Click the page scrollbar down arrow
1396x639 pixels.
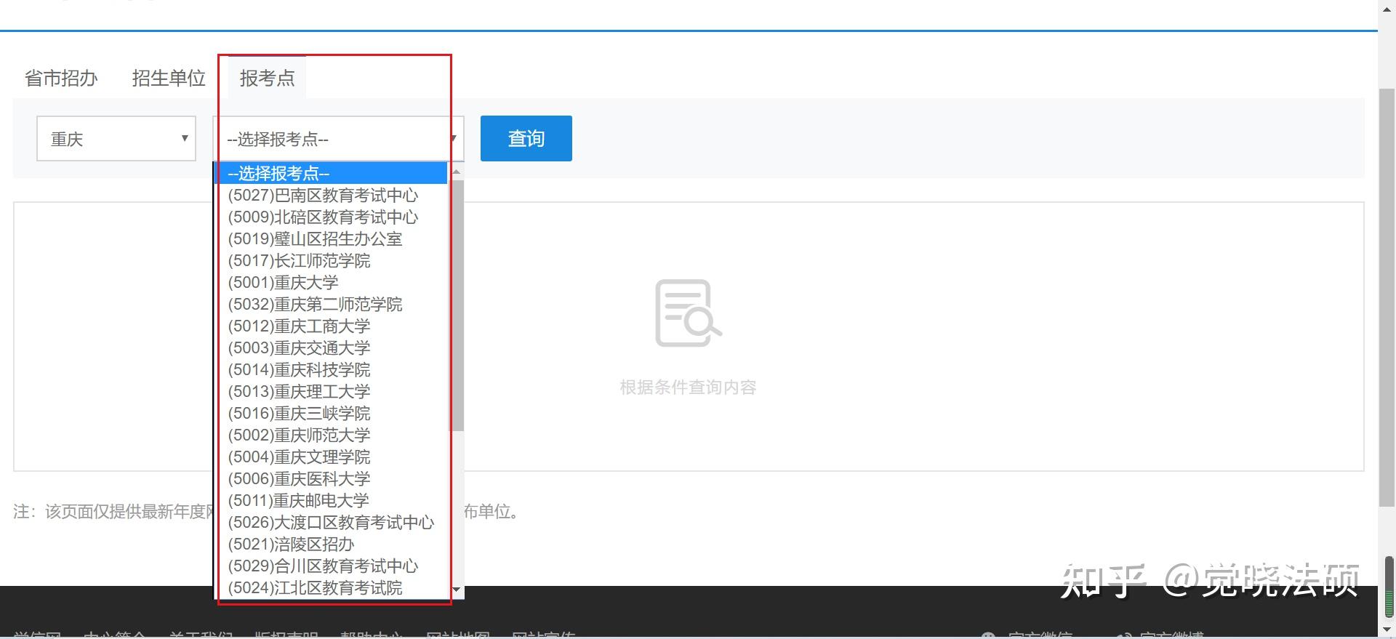coord(1387,630)
